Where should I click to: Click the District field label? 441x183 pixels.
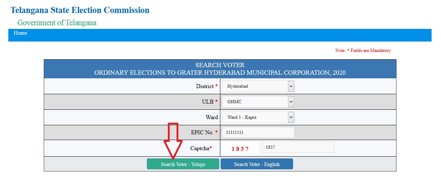tap(205, 86)
